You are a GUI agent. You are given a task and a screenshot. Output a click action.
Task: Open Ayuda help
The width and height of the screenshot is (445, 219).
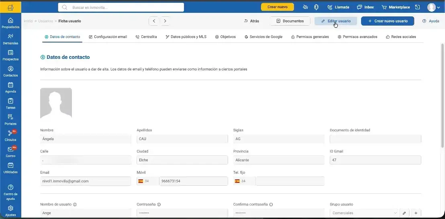431,21
